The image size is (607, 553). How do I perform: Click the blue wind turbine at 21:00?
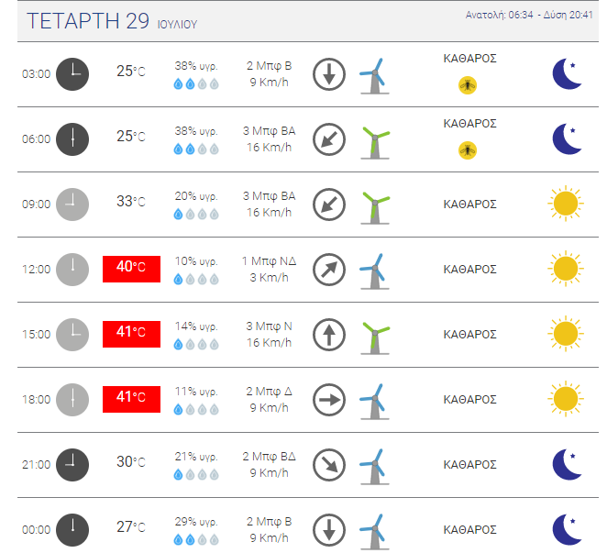(375, 467)
